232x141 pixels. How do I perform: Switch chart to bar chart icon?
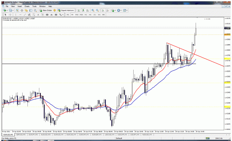[x=79, y=10]
